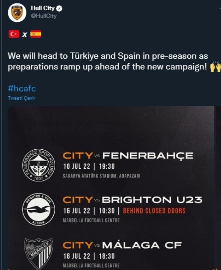Click the Spanish flag emoji
This screenshot has width=221, height=270.
pyautogui.click(x=36, y=34)
